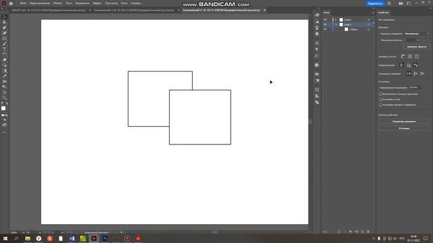Select the Zoom tool
Viewport: 433px width, 243px height.
tap(5, 97)
